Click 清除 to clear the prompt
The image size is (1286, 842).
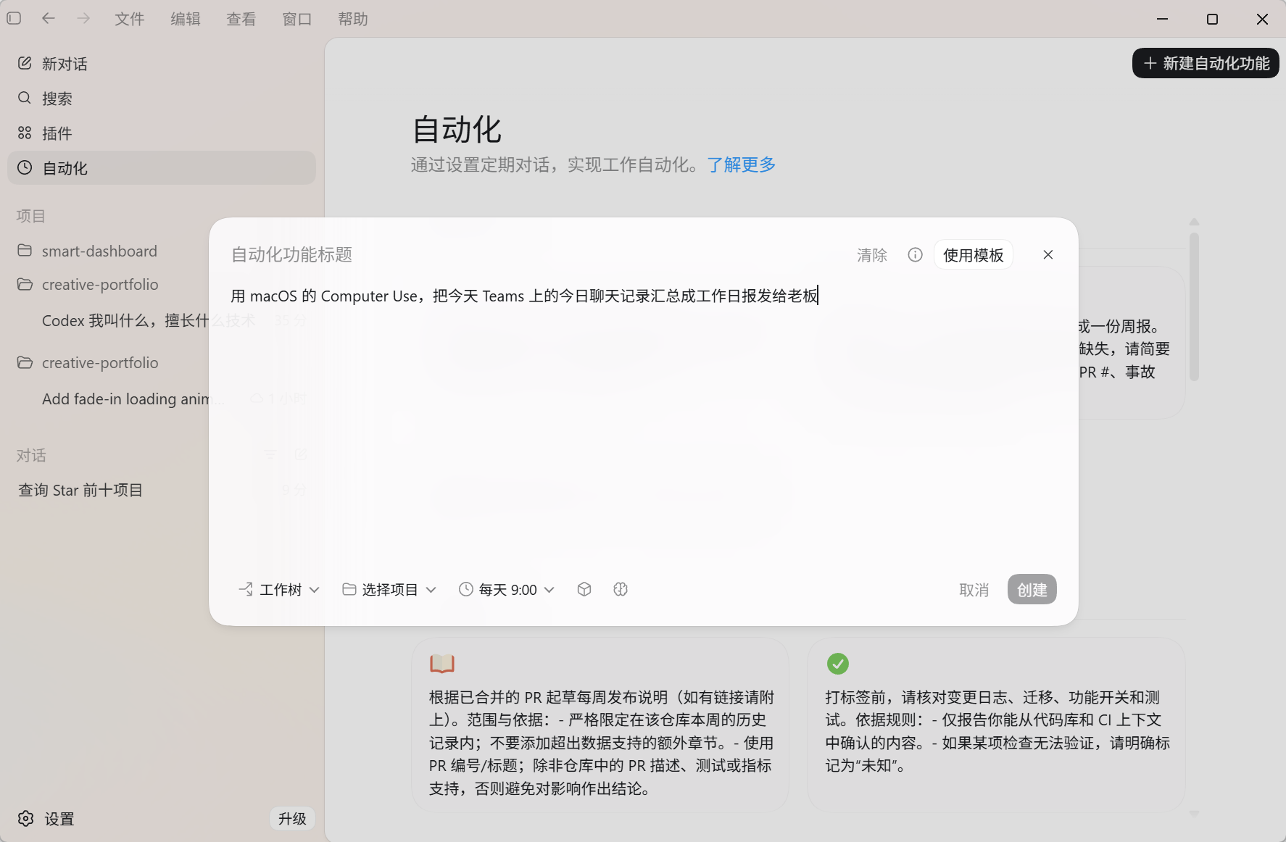click(x=872, y=255)
